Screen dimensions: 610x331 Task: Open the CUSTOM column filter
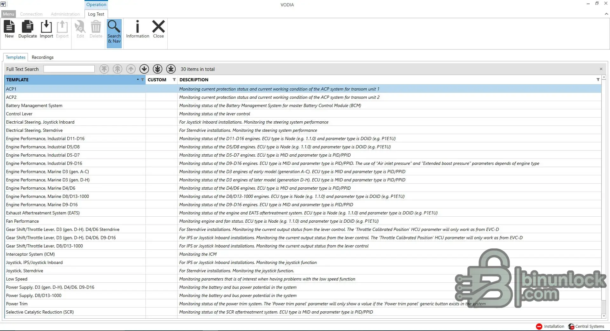(174, 80)
